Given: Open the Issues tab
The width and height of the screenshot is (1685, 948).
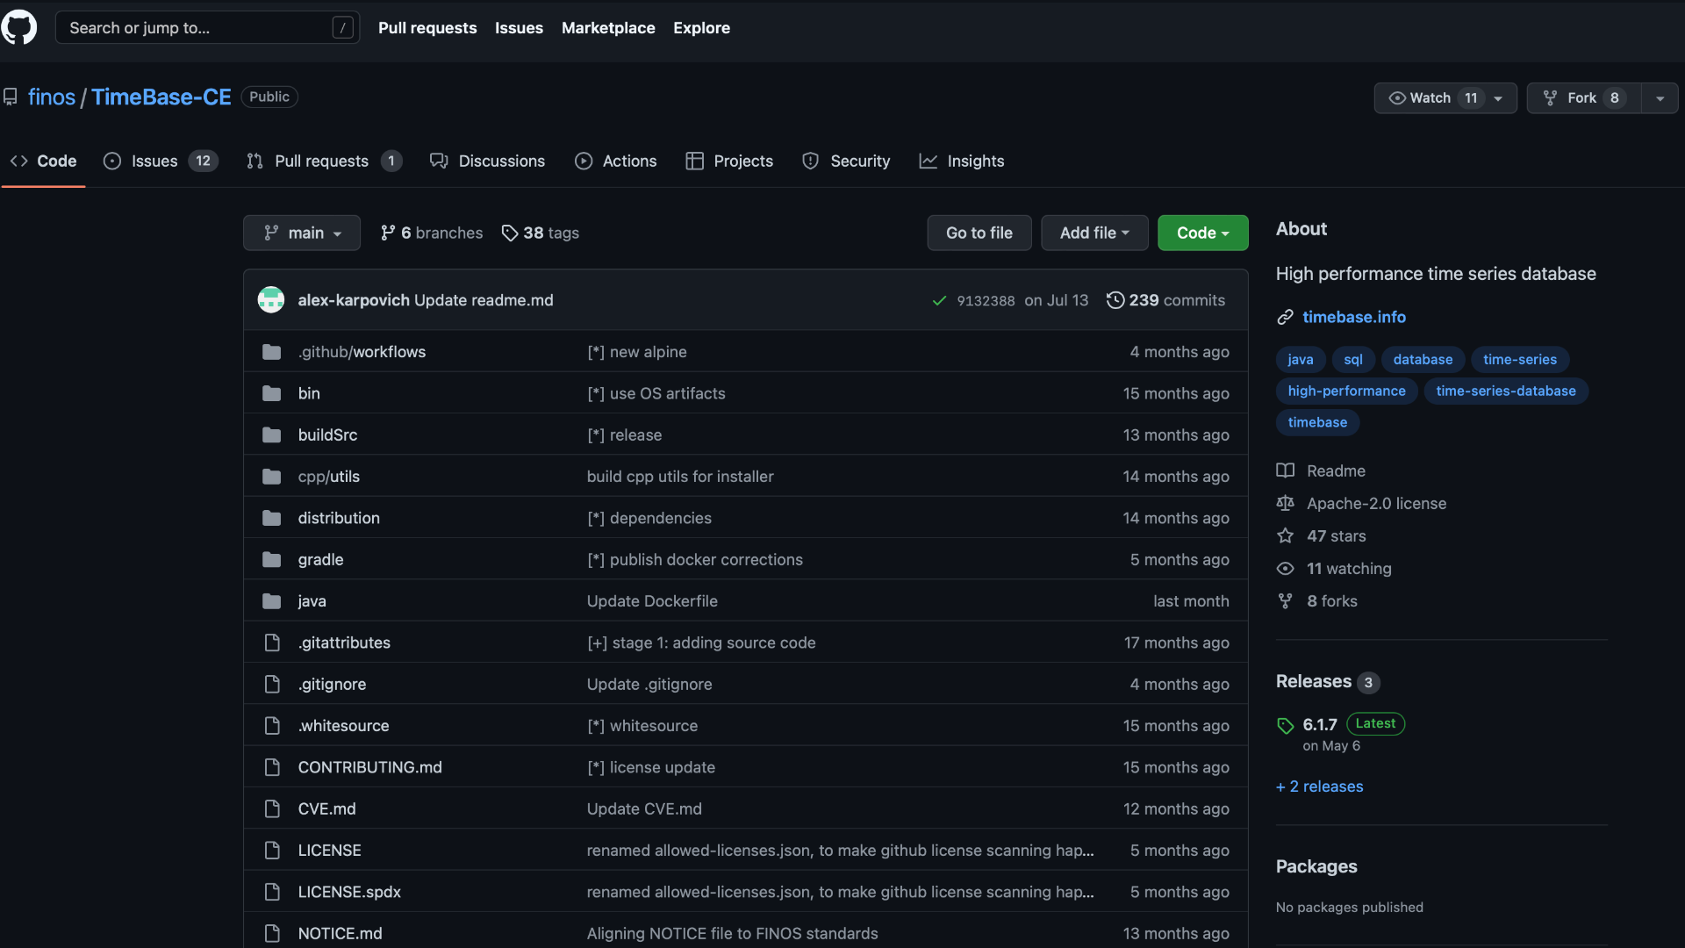Looking at the screenshot, I should pyautogui.click(x=161, y=162).
